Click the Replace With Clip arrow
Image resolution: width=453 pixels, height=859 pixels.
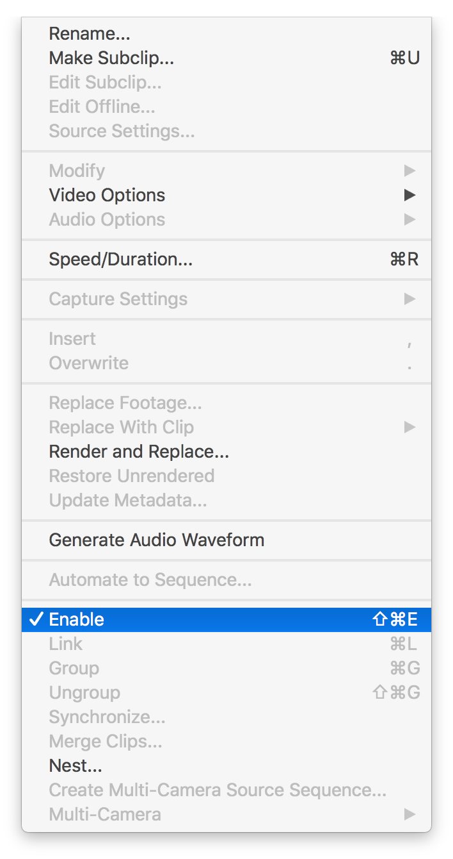tap(409, 428)
